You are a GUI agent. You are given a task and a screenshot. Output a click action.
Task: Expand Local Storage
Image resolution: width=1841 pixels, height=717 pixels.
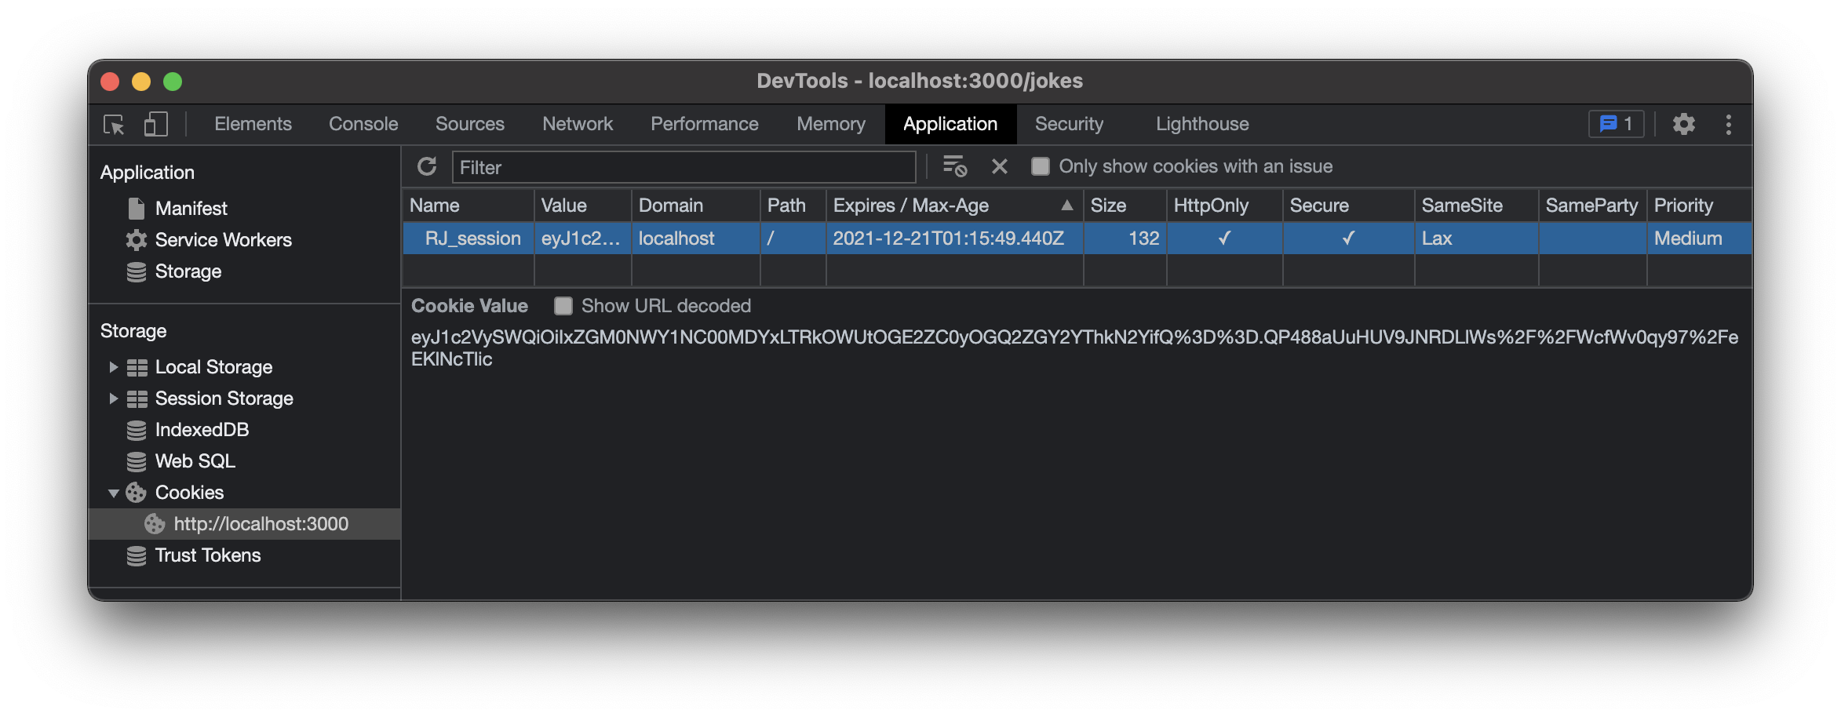click(x=114, y=366)
